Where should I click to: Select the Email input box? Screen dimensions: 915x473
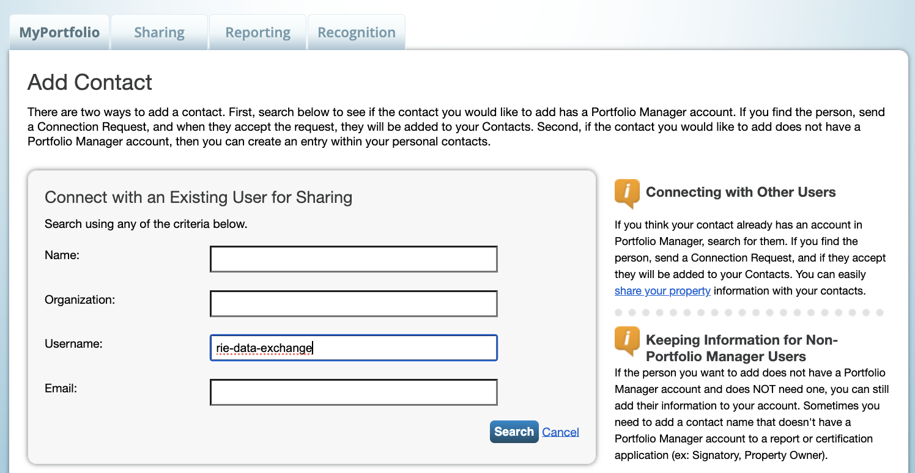point(354,392)
